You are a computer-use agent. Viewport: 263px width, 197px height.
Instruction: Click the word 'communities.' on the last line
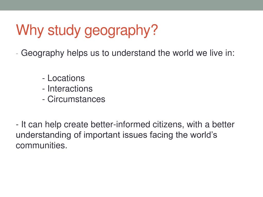click(x=42, y=145)
